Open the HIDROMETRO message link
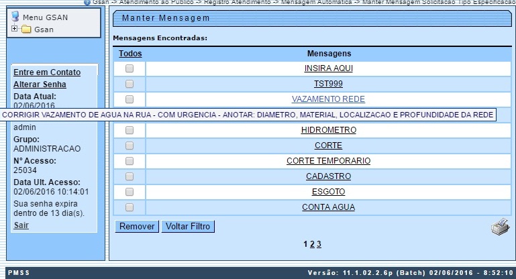 point(328,130)
